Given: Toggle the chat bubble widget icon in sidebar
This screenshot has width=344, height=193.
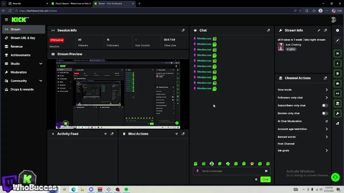Looking at the screenshot, I should (338, 83).
